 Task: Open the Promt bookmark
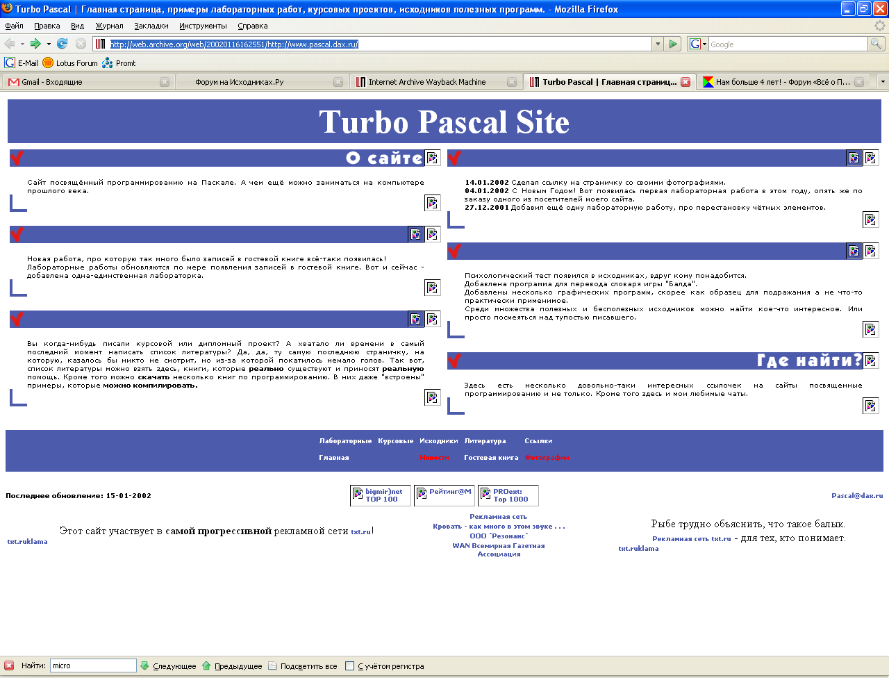click(x=119, y=63)
